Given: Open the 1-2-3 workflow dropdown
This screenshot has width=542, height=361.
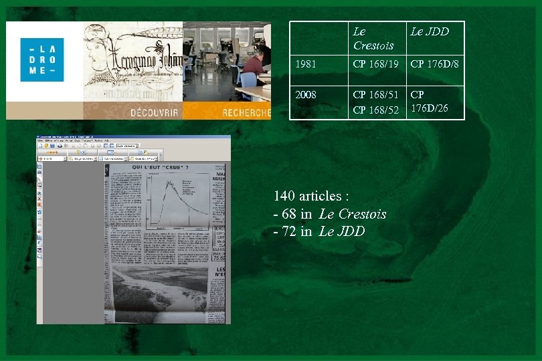Looking at the screenshot, I should (x=65, y=158).
